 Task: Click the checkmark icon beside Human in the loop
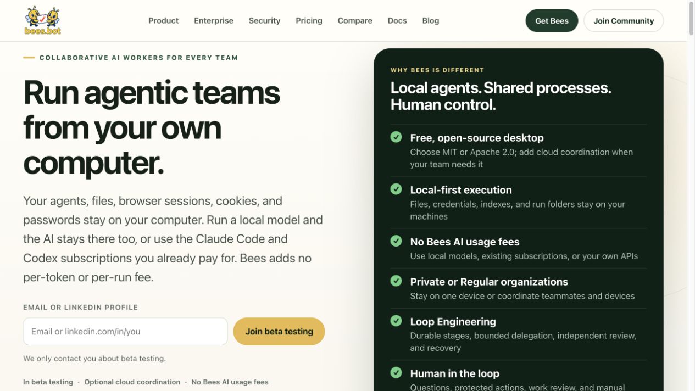pyautogui.click(x=396, y=372)
